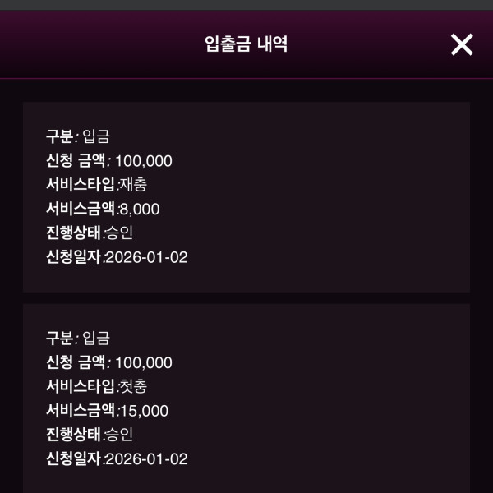Click the 15,000 service amount value
This screenshot has height=493, width=493.
click(x=143, y=410)
